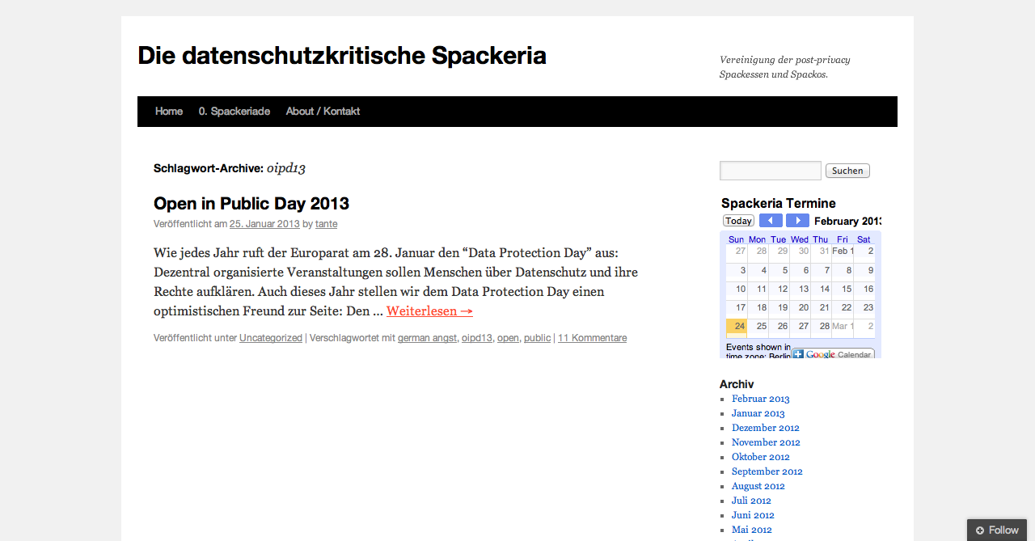Open the About / Kontakt page
Image resolution: width=1035 pixels, height=541 pixels.
323,112
